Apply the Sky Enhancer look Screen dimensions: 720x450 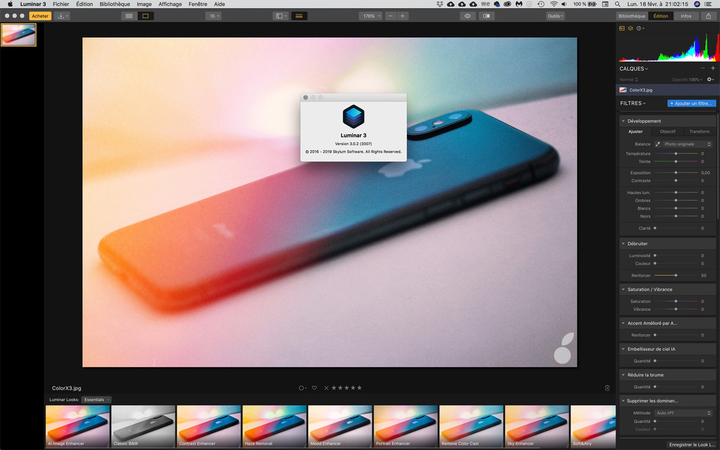(536, 427)
